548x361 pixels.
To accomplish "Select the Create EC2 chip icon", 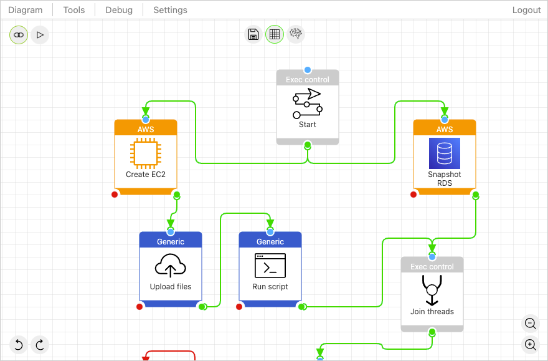I will [146, 153].
